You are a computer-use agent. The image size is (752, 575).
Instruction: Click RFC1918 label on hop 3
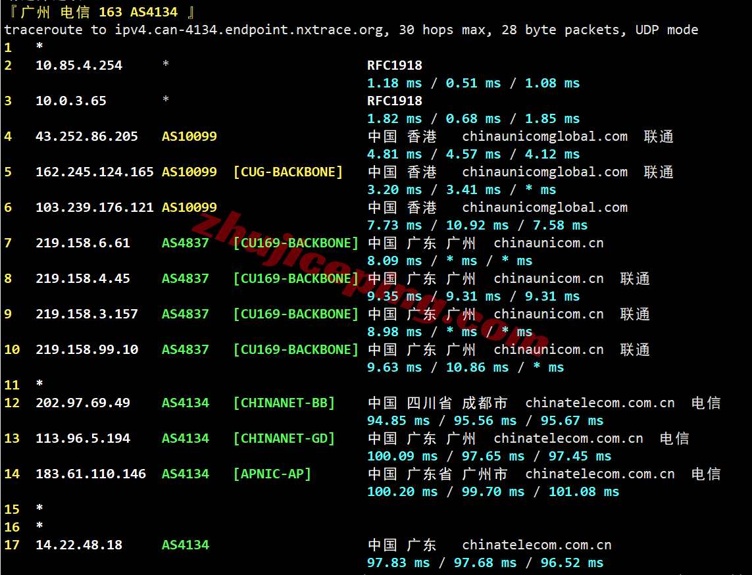pos(394,101)
